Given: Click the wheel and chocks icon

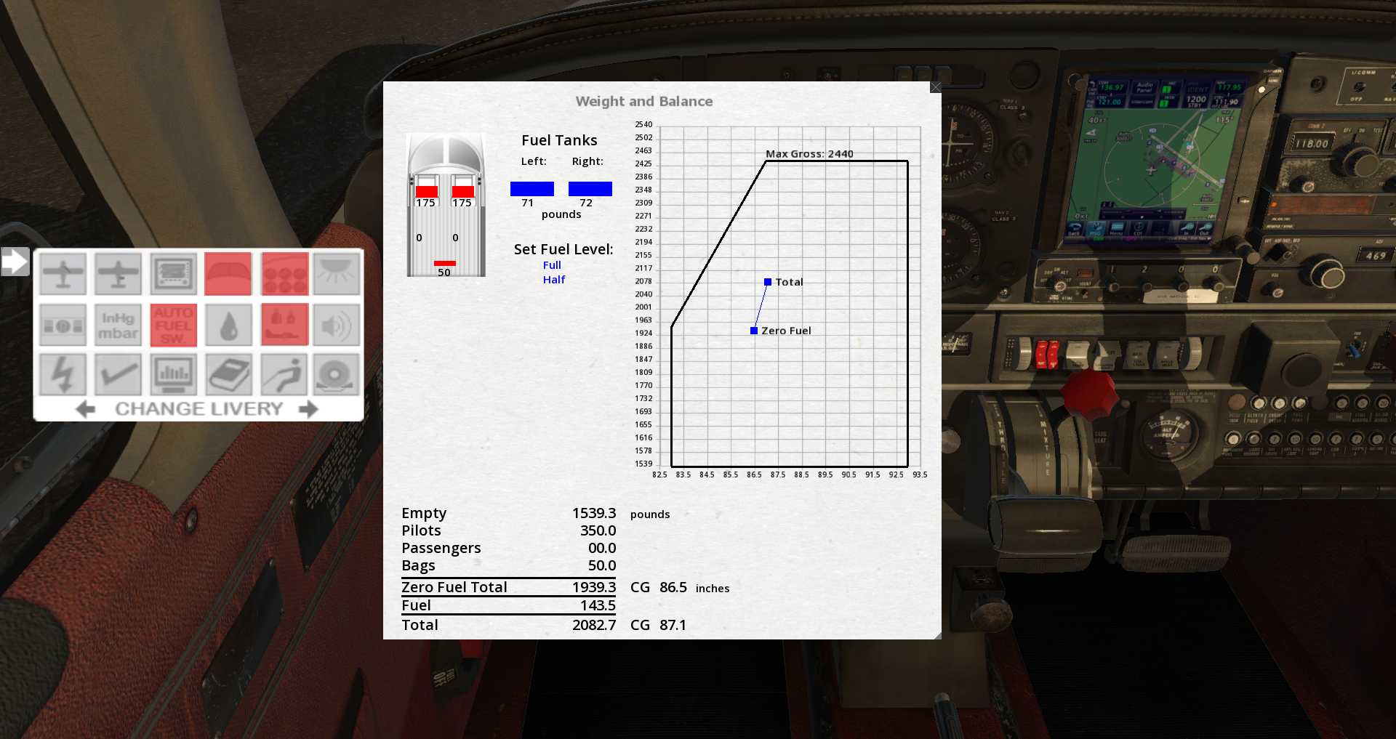Looking at the screenshot, I should (337, 375).
